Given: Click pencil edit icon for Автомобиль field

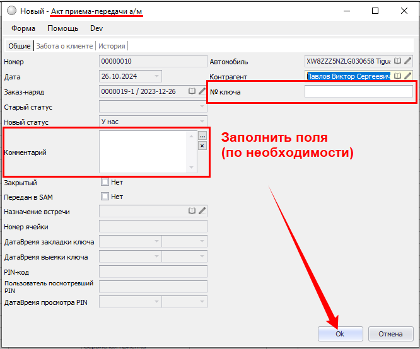Looking at the screenshot, I should [408, 61].
